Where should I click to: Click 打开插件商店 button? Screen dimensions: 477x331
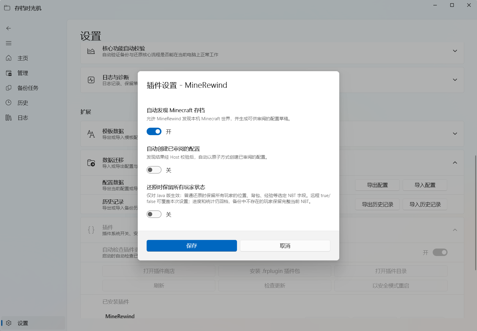(159, 271)
